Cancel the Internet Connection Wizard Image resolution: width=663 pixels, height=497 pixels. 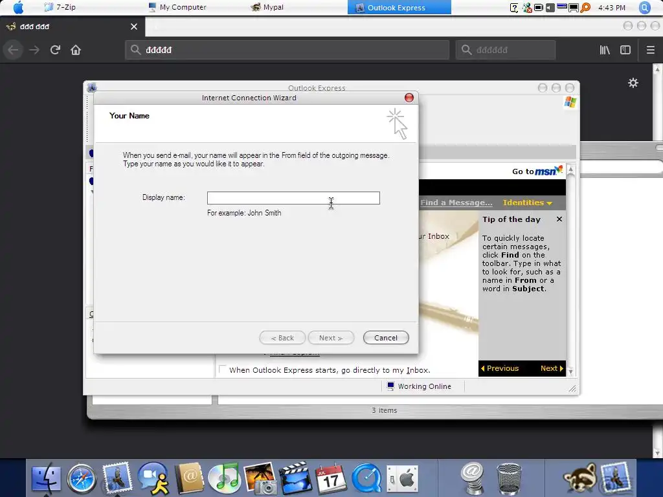coord(386,338)
